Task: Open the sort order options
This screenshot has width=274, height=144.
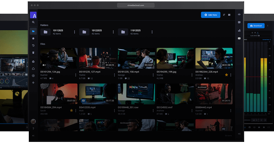Action: point(224,15)
